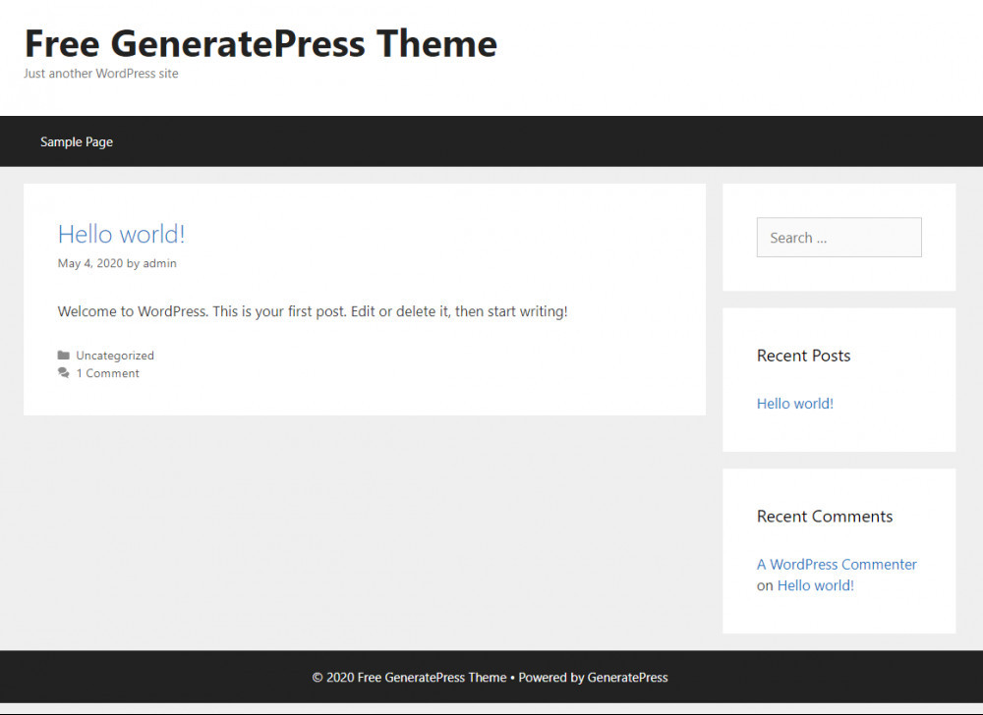Open the admin author link
983x715 pixels.
[160, 263]
